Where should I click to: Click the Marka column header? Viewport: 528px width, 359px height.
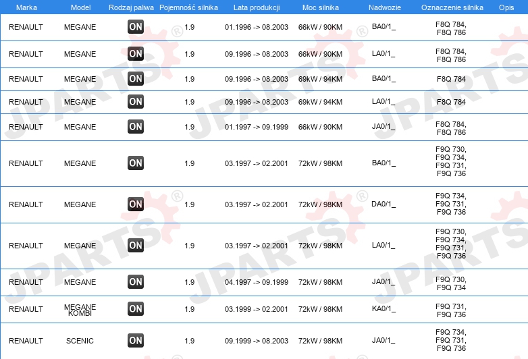(26, 7)
